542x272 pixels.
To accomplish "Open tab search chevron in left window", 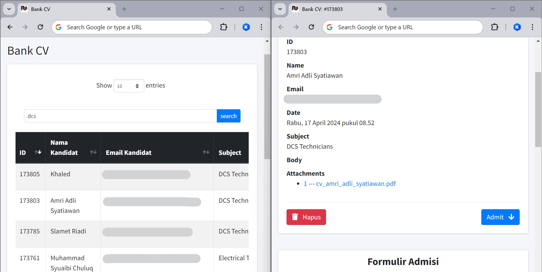I will point(9,9).
